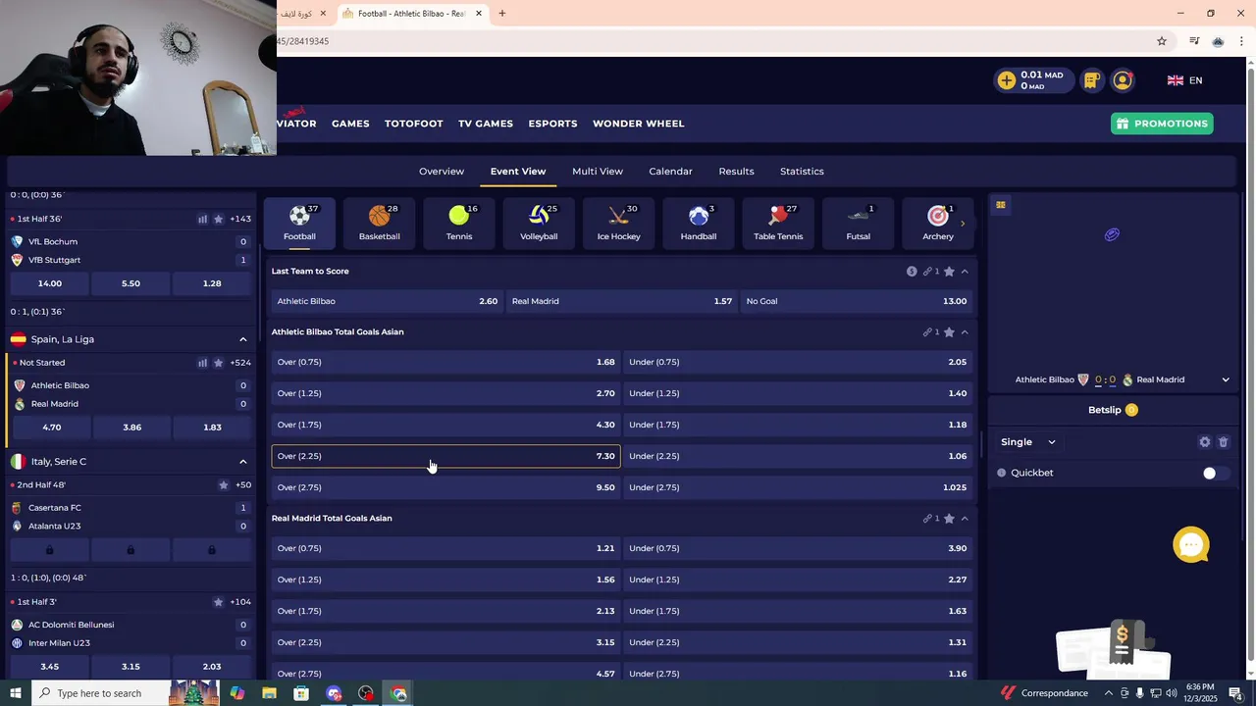The image size is (1256, 706).
Task: Open the Statistics tab
Action: 802,172
